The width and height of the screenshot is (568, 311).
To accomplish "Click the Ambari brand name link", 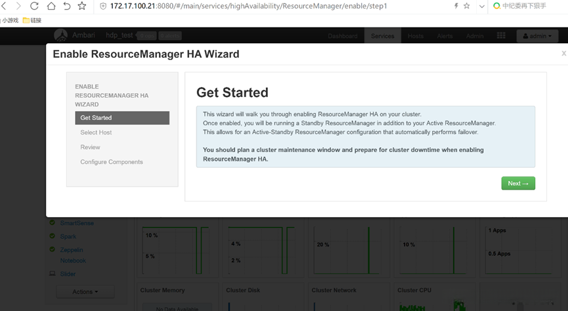I will [x=83, y=35].
